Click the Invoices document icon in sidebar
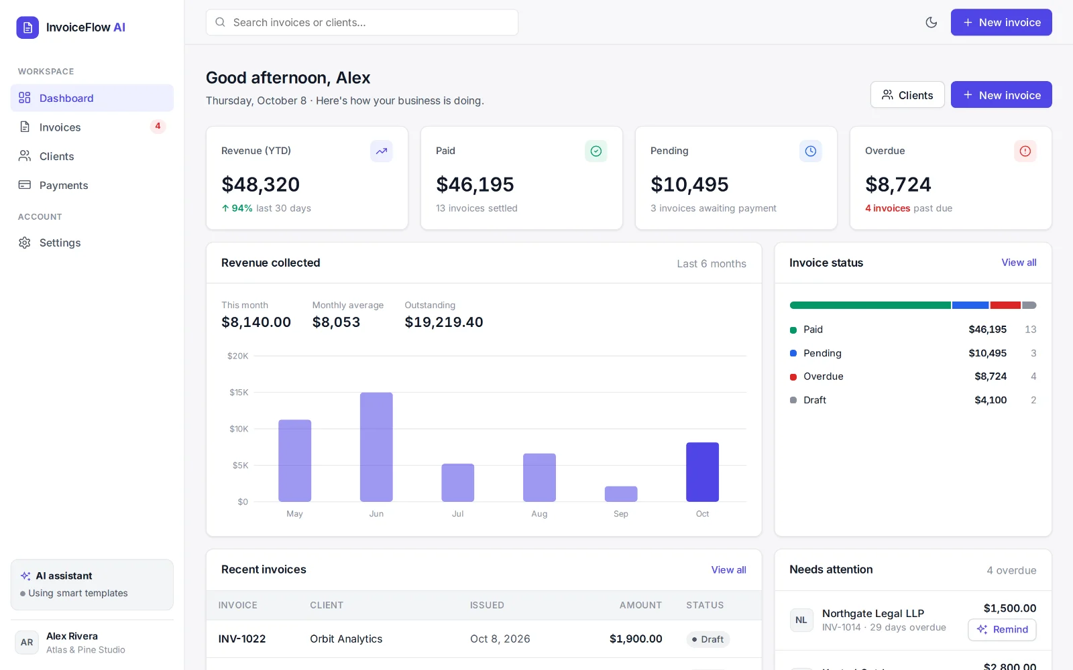Screen dimensions: 1073x670 click(x=25, y=127)
